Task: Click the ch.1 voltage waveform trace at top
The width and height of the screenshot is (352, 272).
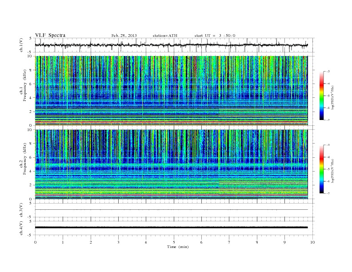Action: (x=171, y=45)
